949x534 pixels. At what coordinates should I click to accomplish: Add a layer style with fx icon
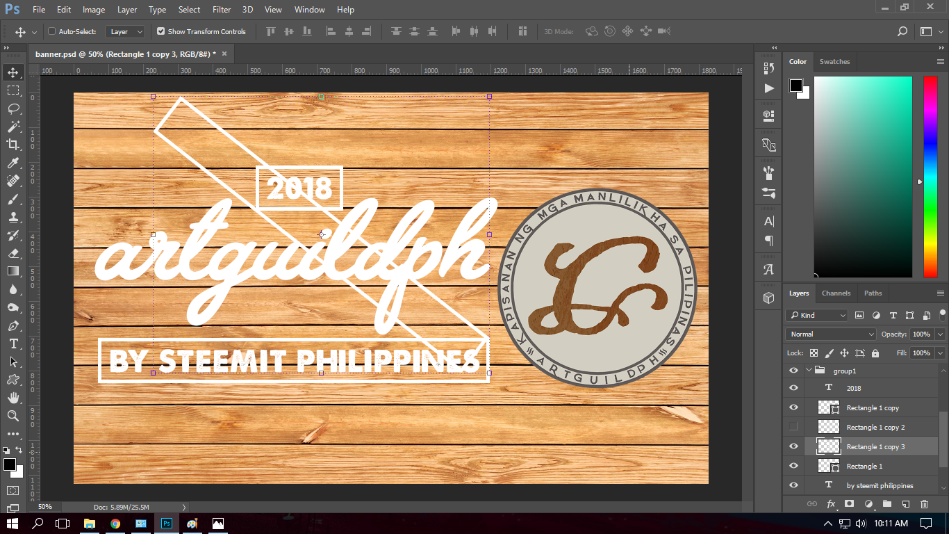tap(831, 504)
